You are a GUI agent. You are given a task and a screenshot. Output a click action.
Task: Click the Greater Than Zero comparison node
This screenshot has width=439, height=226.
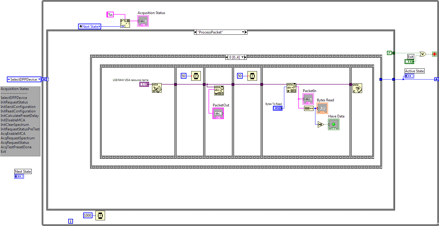tap(320, 124)
